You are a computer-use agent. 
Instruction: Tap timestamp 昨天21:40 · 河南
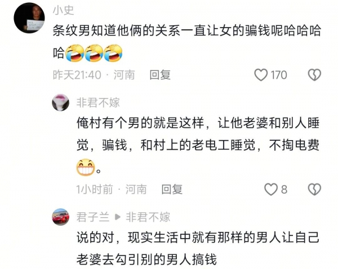click(94, 75)
